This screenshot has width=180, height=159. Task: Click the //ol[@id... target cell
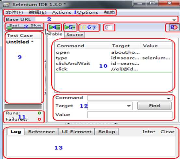click(x=124, y=69)
